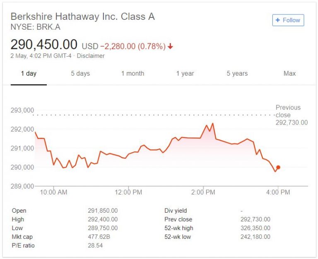The height and width of the screenshot is (259, 318).
Task: Click the 52-wk high value
Action: coord(255,228)
